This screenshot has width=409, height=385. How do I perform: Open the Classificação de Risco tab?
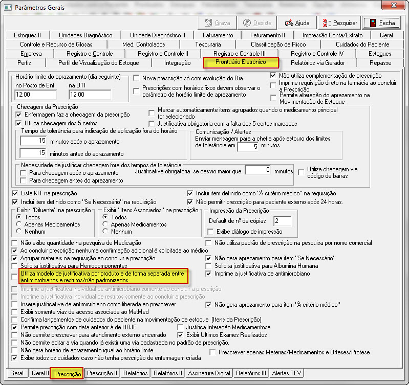[278, 44]
